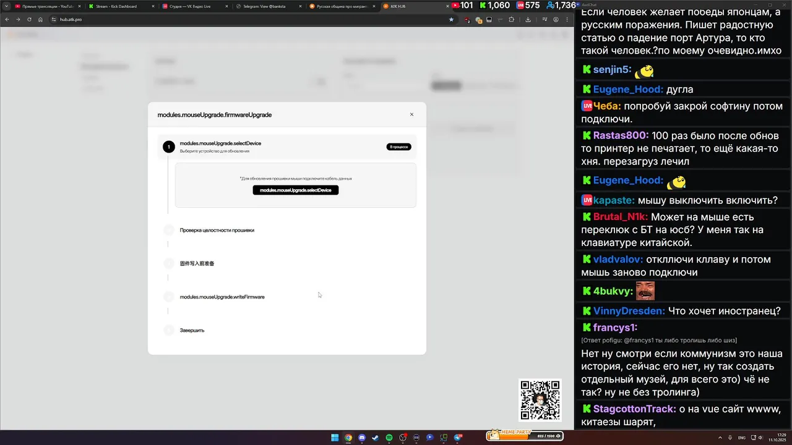Viewport: 792px width, 445px height.
Task: Open Chrome from the taskbar
Action: click(x=348, y=438)
